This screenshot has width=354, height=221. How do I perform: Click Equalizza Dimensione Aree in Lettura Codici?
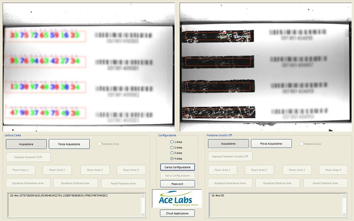point(28,183)
